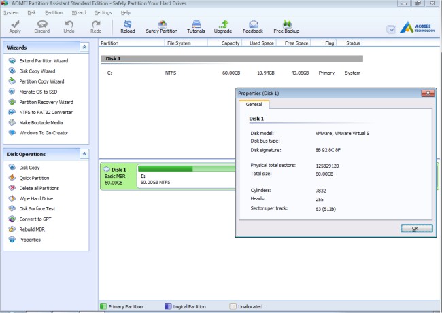Open the Disk menu

tap(31, 13)
